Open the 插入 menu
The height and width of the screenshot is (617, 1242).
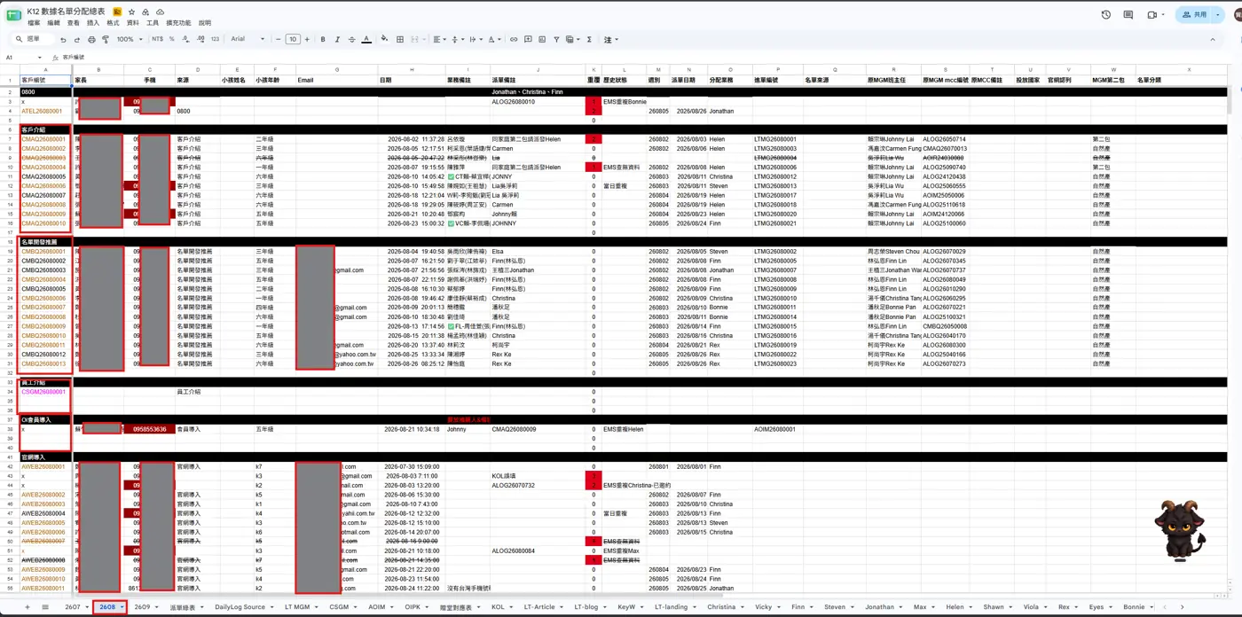pos(93,23)
